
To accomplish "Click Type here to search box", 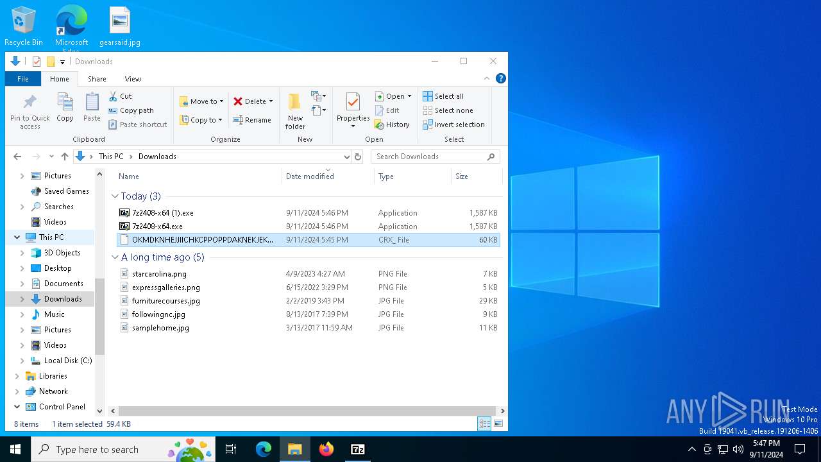I will [x=122, y=449].
